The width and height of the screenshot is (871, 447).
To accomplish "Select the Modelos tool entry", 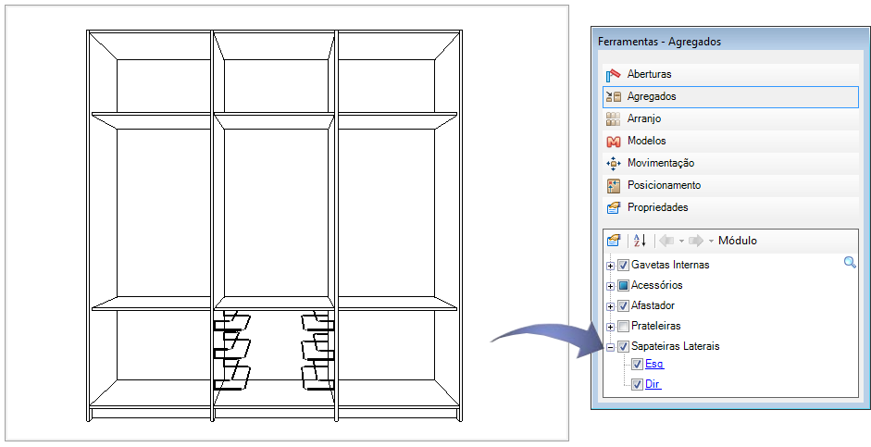I will [730, 141].
